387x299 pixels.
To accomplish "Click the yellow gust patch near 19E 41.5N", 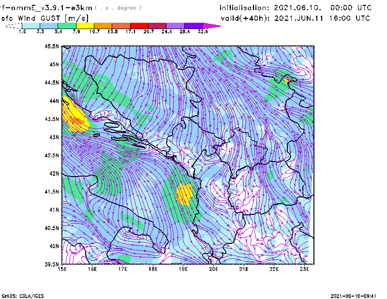I will click(184, 194).
